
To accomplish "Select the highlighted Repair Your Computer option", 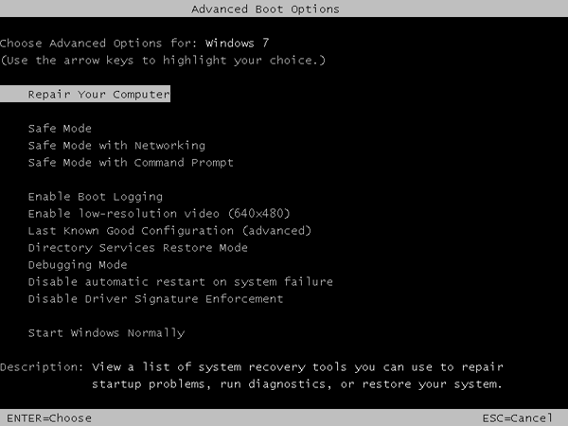I will [x=98, y=95].
